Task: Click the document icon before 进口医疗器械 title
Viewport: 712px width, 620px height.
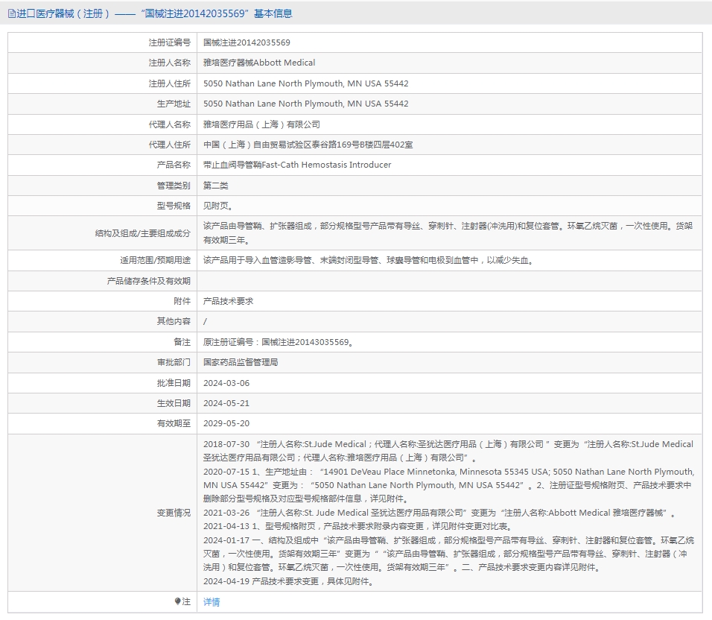Action: 11,13
